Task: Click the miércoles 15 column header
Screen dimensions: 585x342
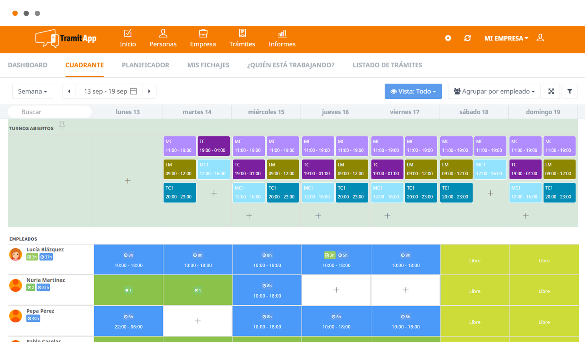Action: pyautogui.click(x=266, y=112)
